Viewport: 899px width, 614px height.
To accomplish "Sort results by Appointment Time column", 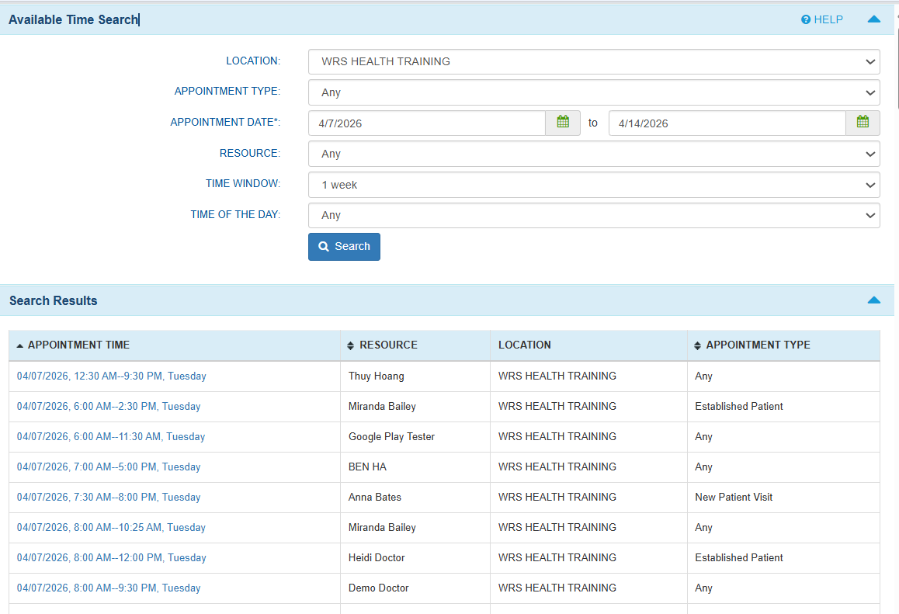I will point(78,345).
